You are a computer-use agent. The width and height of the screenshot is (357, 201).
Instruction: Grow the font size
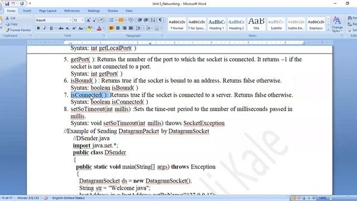coord(88,20)
